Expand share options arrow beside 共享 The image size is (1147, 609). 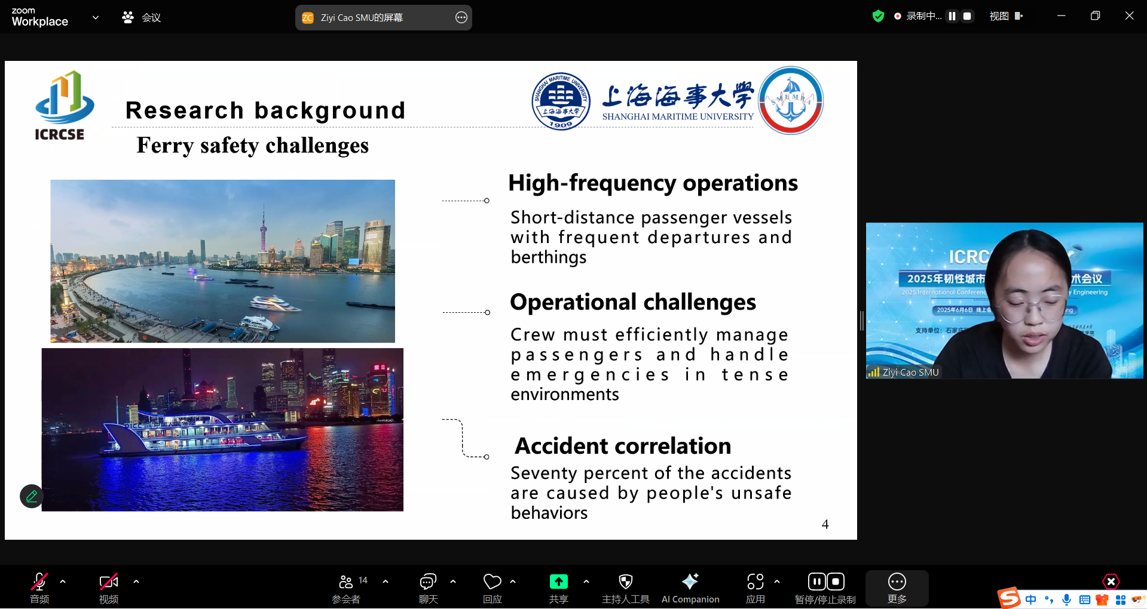pyautogui.click(x=586, y=581)
